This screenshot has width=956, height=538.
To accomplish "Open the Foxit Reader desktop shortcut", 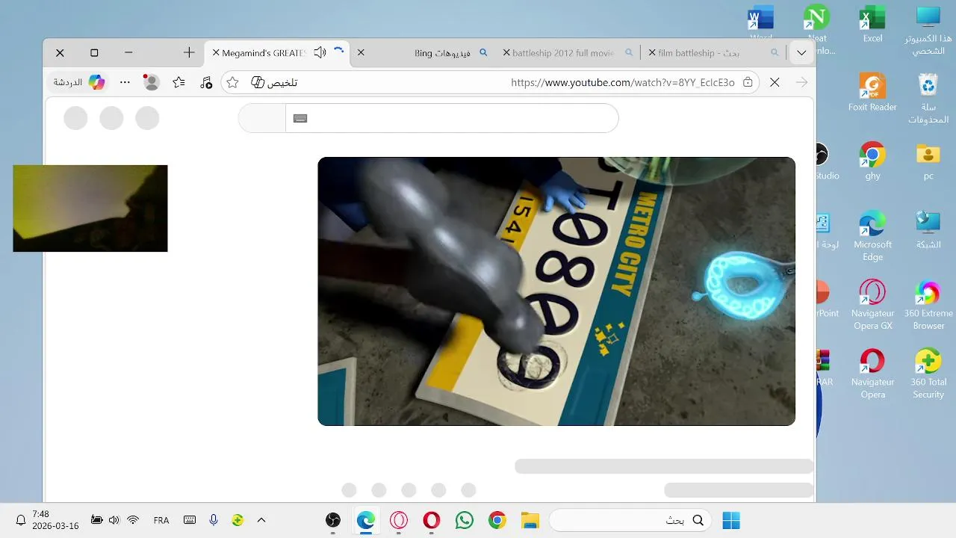I will tap(872, 93).
